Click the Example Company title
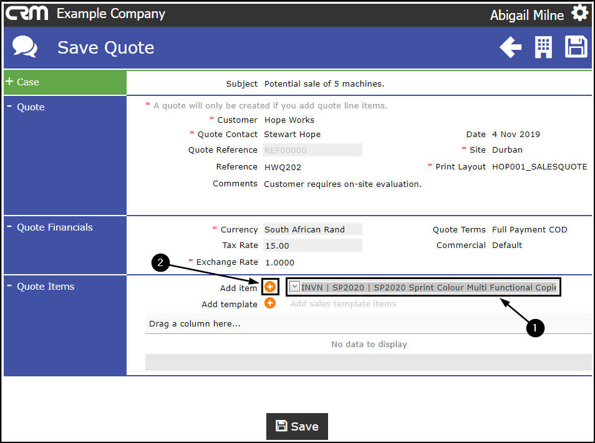This screenshot has width=595, height=443. pos(111,14)
